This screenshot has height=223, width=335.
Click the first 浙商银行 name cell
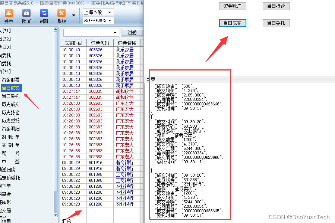pos(124,163)
